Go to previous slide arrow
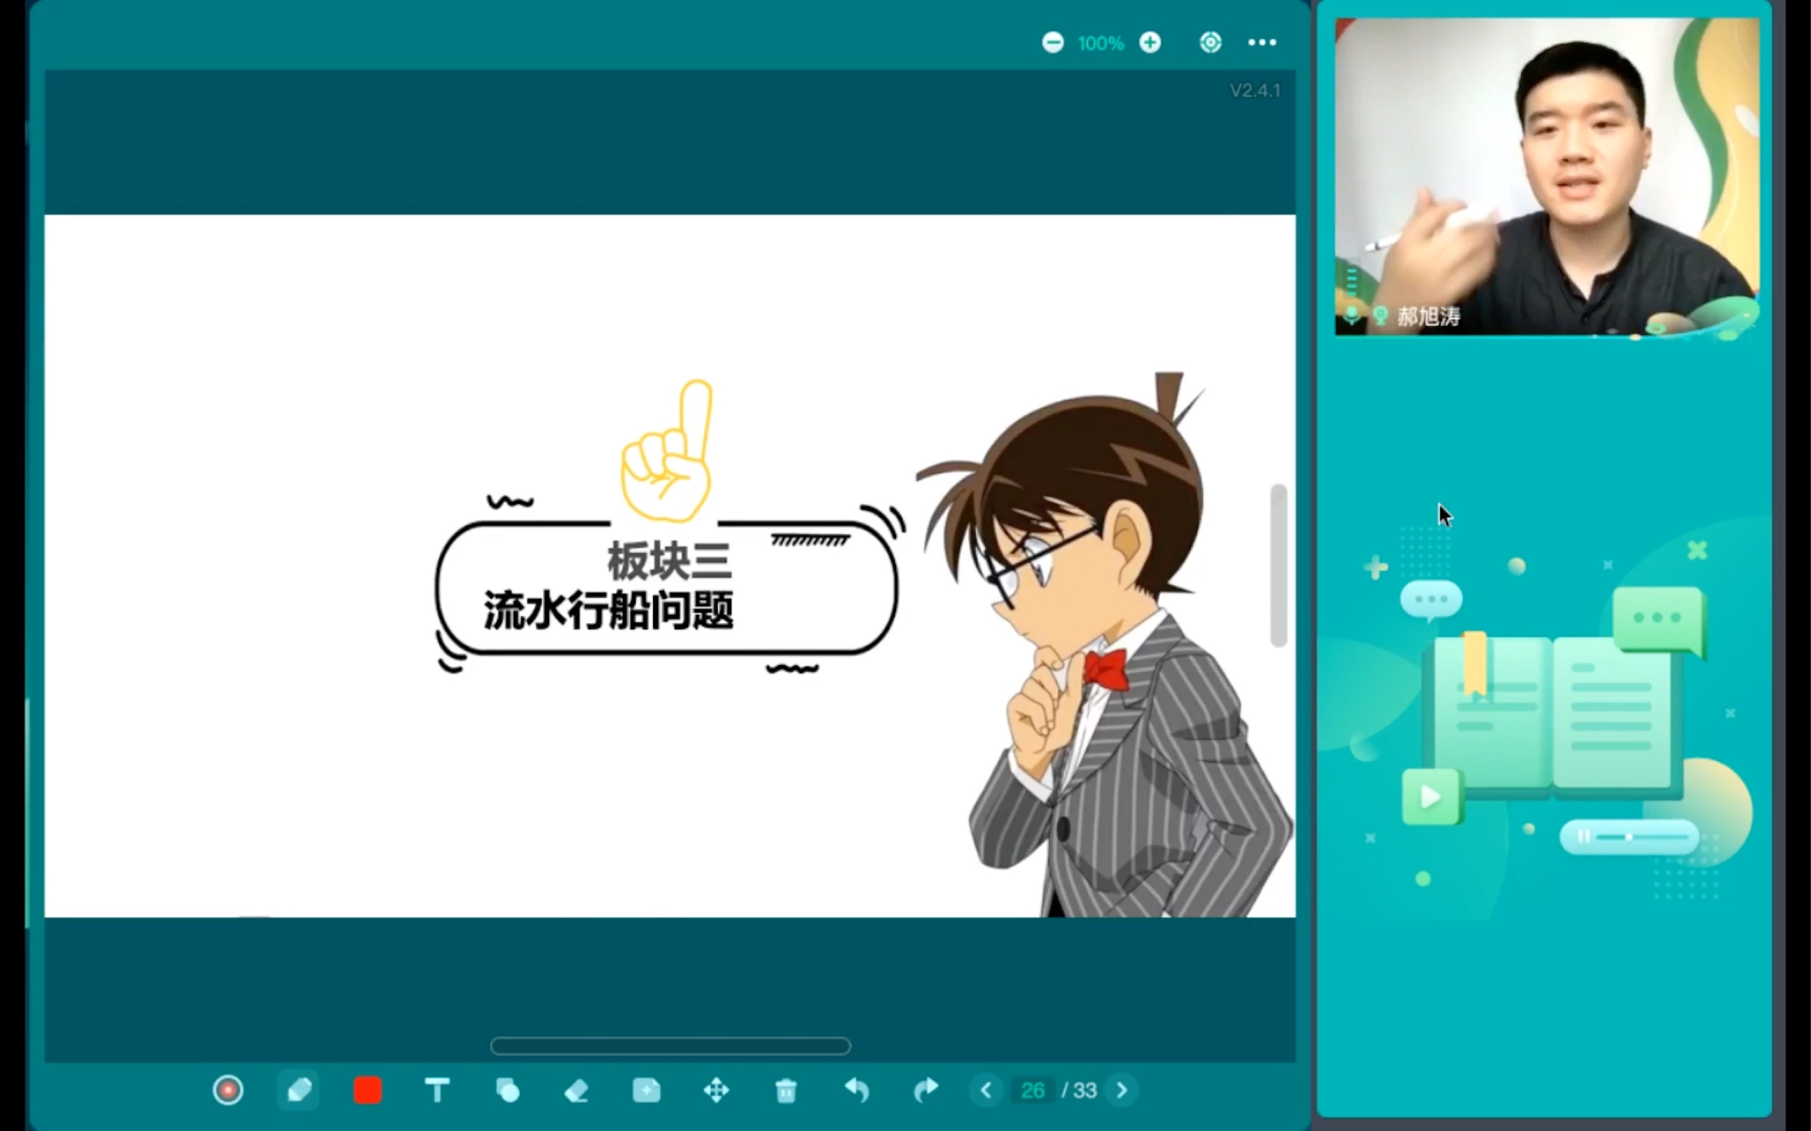1811x1131 pixels. pyautogui.click(x=986, y=1090)
